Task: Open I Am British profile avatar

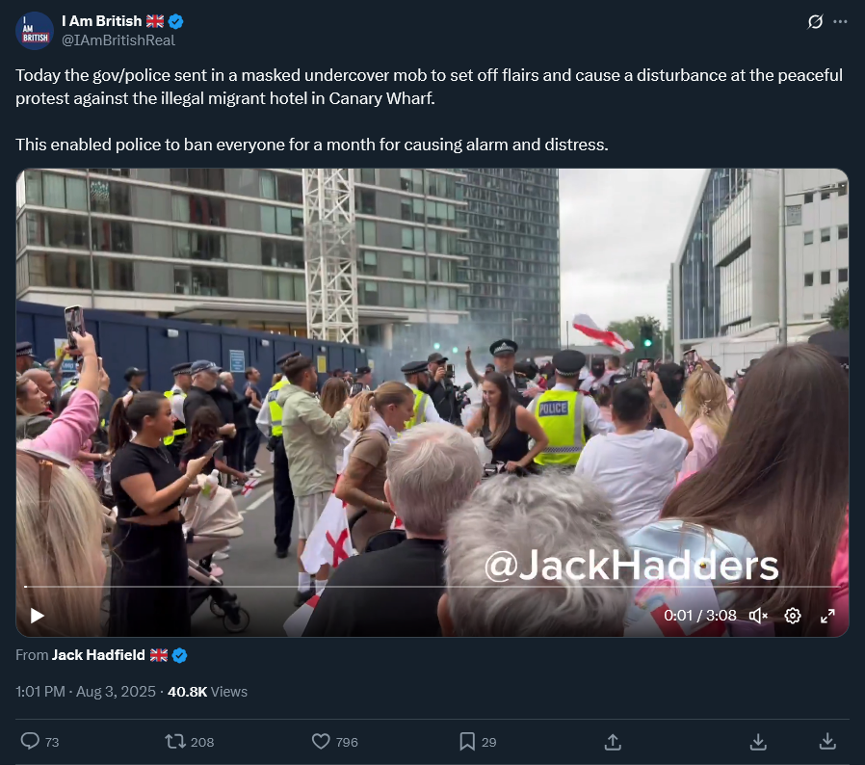Action: (x=35, y=31)
